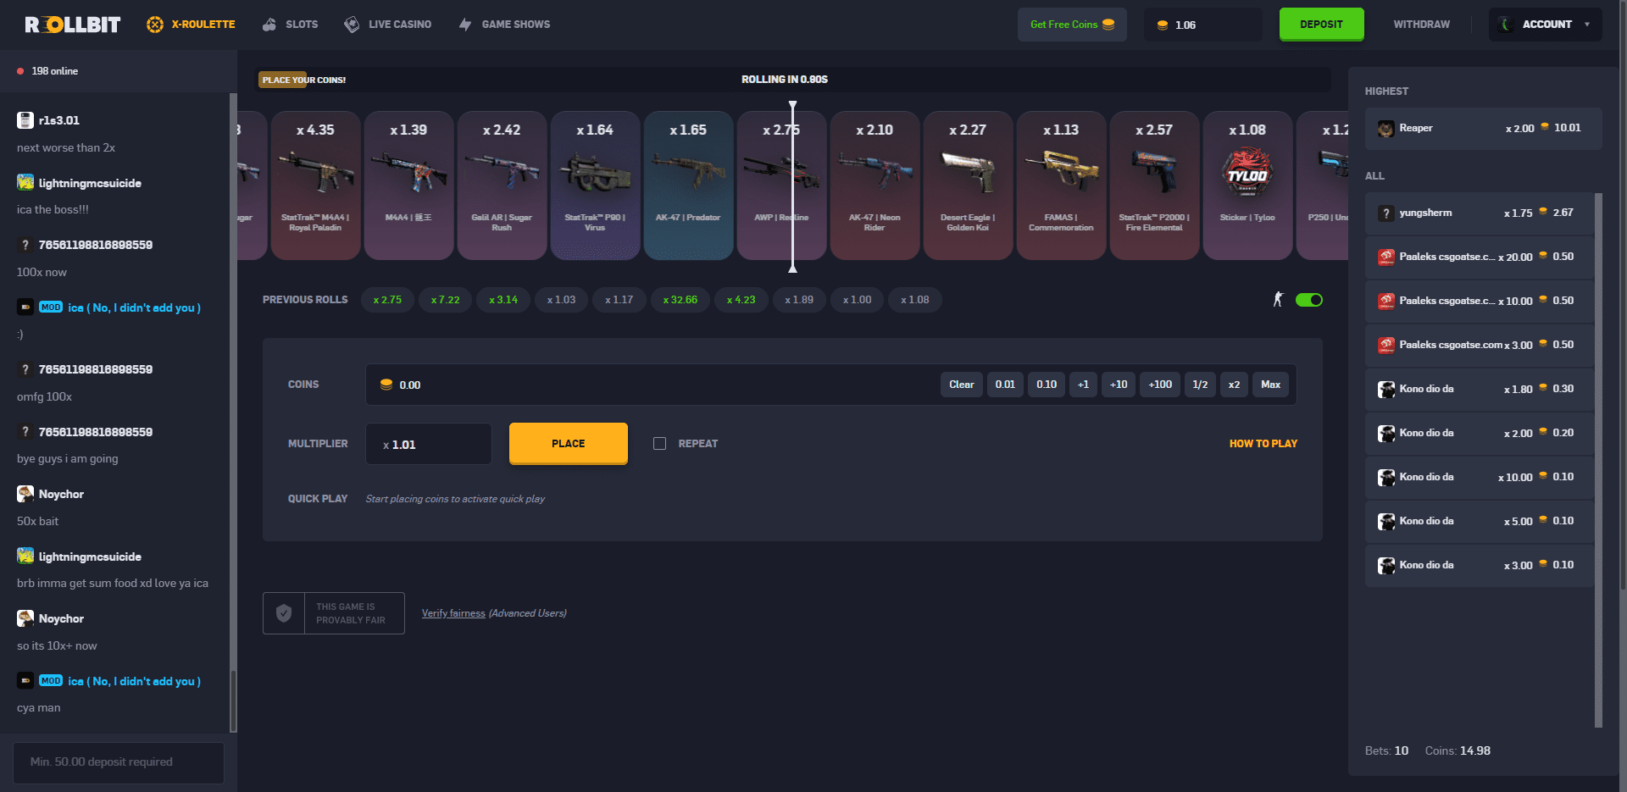Add 0.10 coins button
The height and width of the screenshot is (792, 1627).
point(1047,385)
